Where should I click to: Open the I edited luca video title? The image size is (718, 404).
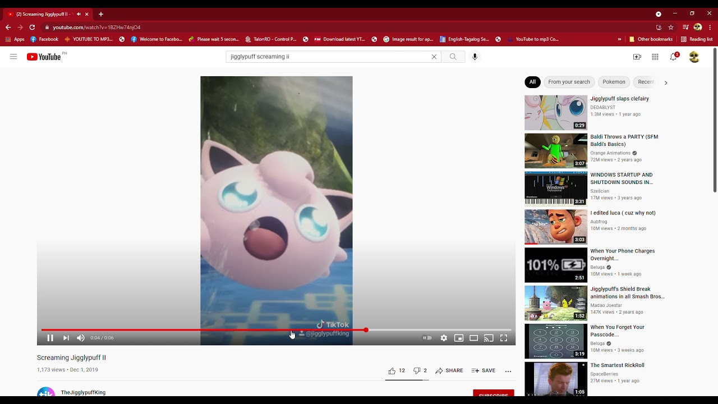[x=623, y=213]
